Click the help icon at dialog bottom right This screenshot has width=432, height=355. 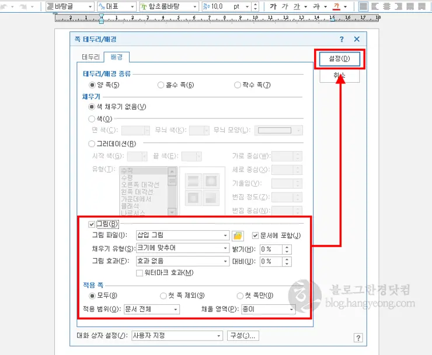click(358, 338)
